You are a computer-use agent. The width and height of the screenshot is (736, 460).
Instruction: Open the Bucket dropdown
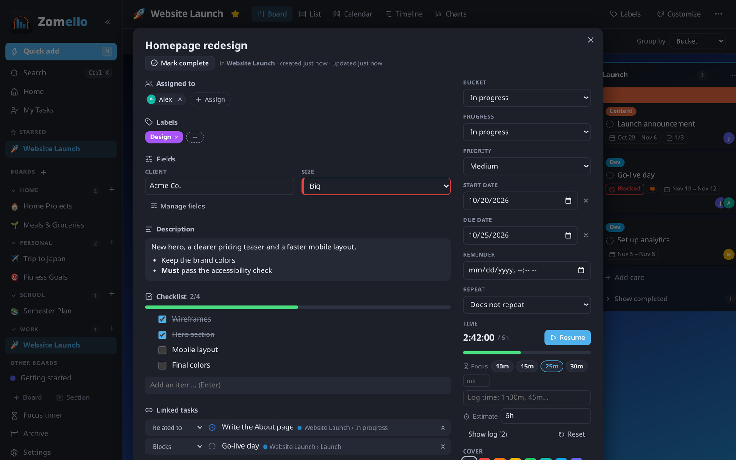(x=527, y=98)
